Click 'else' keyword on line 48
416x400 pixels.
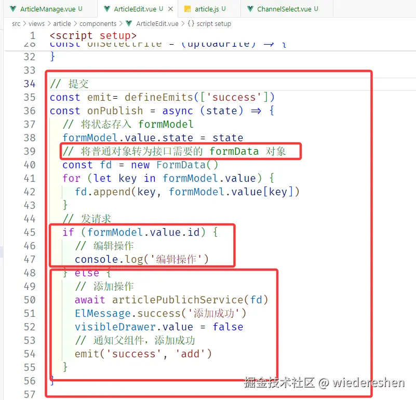click(87, 273)
